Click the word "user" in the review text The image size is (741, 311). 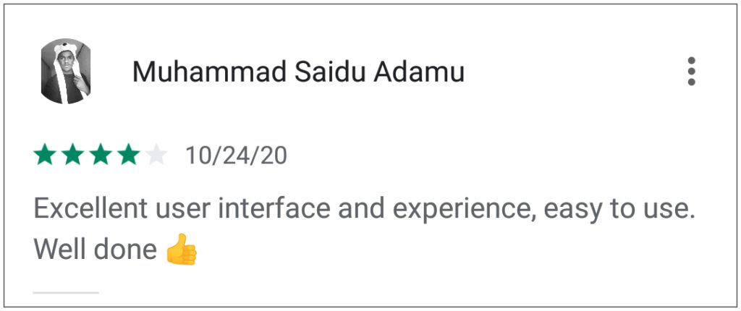(x=174, y=210)
